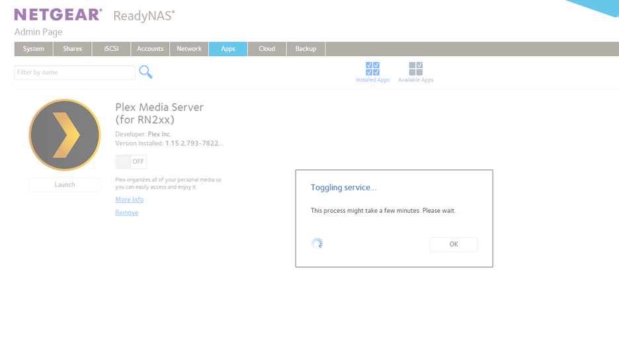Open the Shares tab
619x353 pixels.
[x=72, y=49]
